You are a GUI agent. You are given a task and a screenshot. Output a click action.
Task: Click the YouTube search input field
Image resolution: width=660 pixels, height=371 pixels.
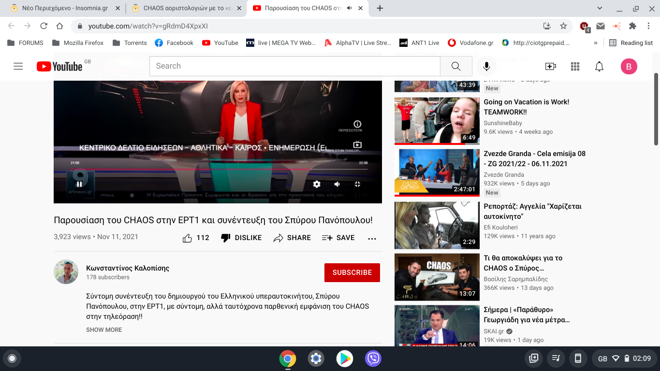(x=295, y=66)
